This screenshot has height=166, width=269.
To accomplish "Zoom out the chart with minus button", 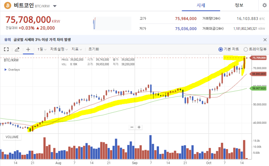I will click(x=132, y=127).
